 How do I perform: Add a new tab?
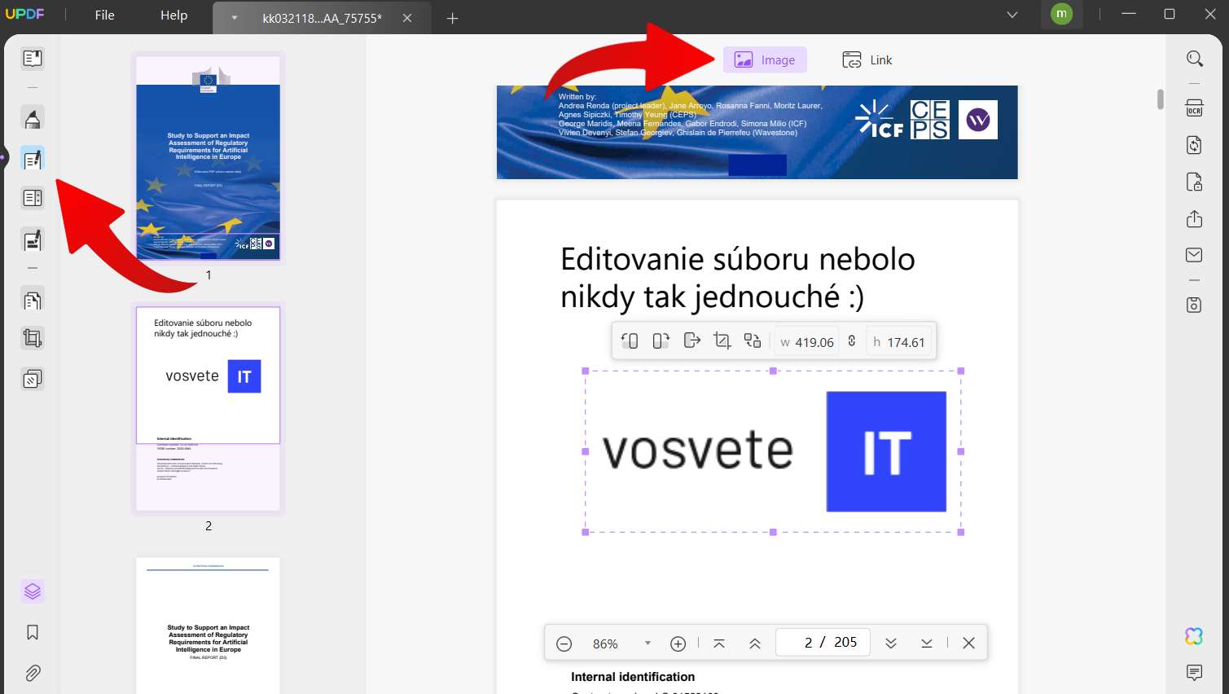click(x=453, y=18)
